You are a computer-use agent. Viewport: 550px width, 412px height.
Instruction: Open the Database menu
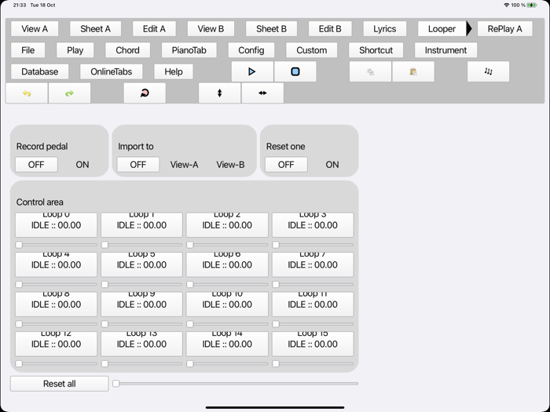pos(40,72)
